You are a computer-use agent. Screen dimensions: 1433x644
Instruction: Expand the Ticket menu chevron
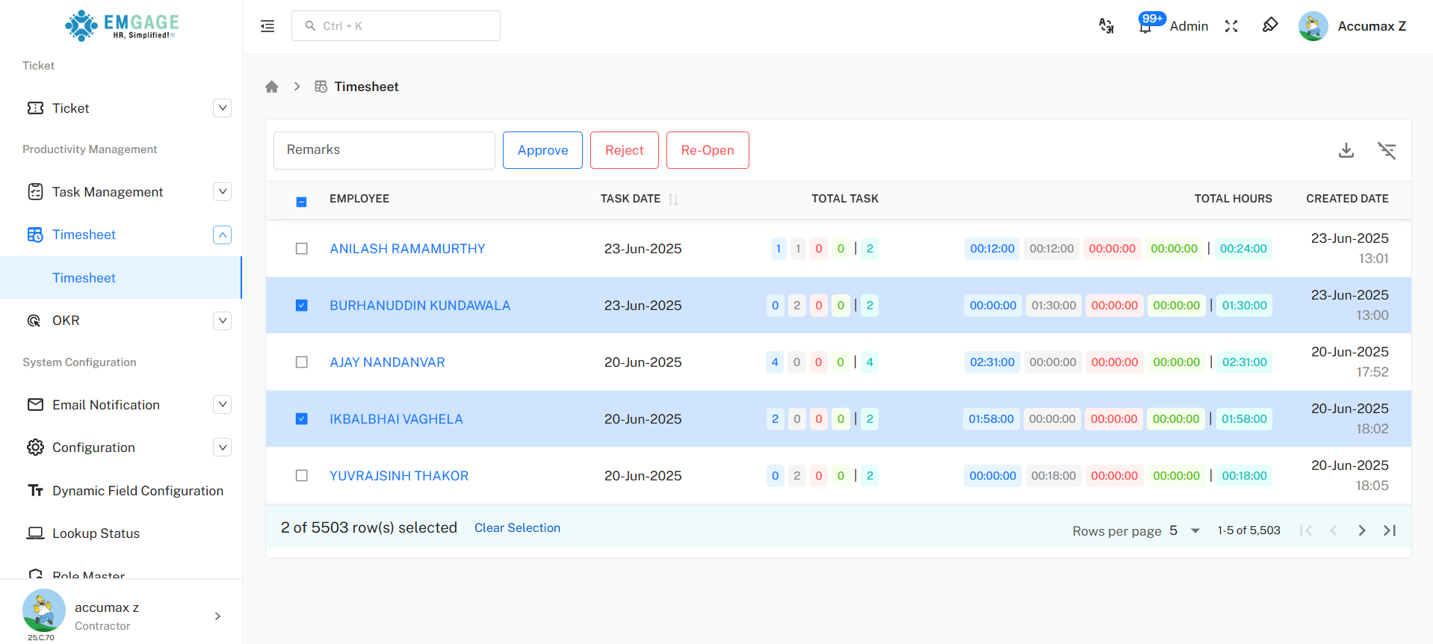click(222, 108)
